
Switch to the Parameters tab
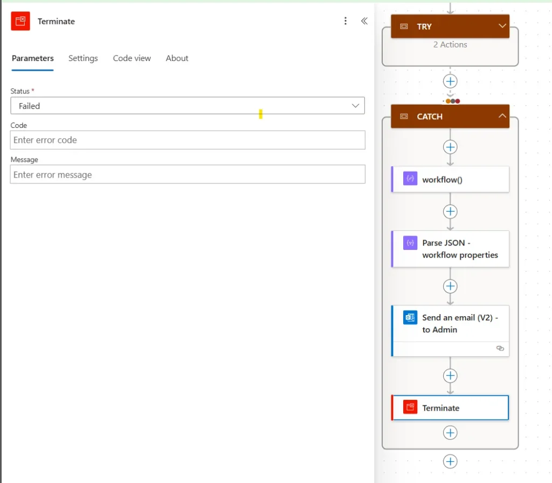[x=33, y=58]
